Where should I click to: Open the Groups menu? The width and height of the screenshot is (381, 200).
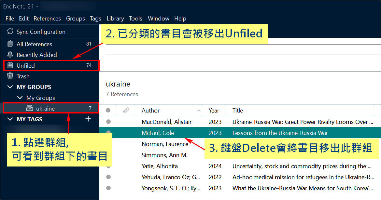coord(75,19)
